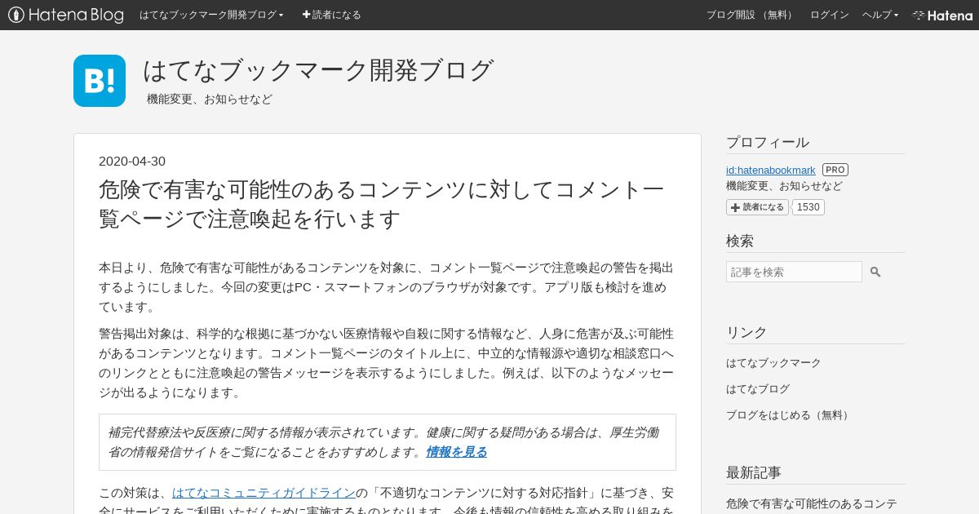Open id:hatenabookmark profile link

tap(771, 170)
